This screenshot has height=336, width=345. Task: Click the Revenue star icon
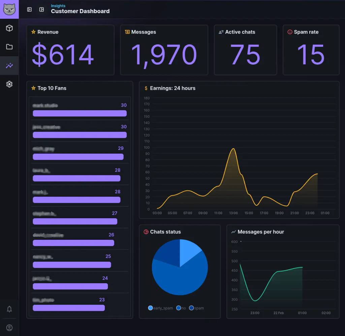coord(33,32)
